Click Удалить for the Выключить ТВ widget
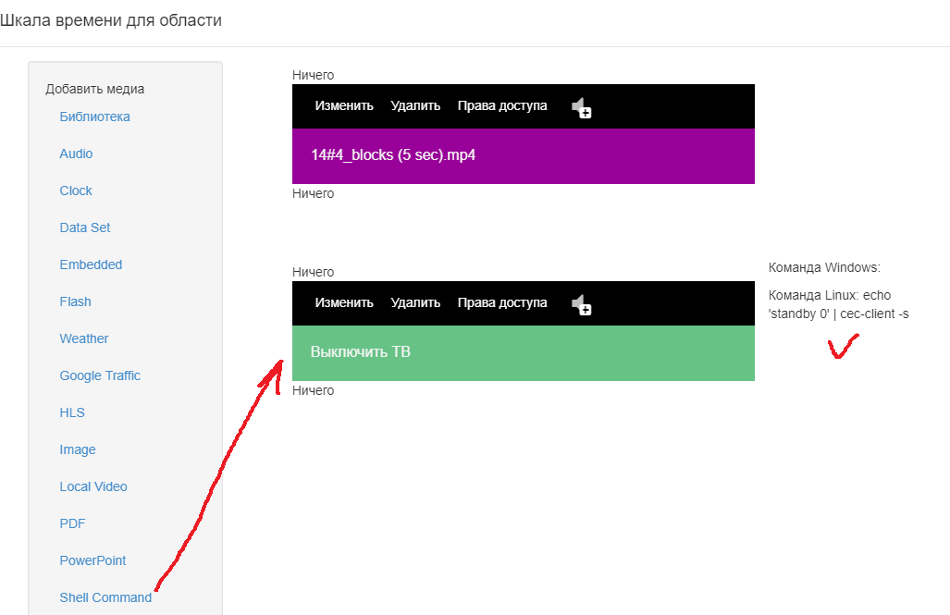 [415, 303]
